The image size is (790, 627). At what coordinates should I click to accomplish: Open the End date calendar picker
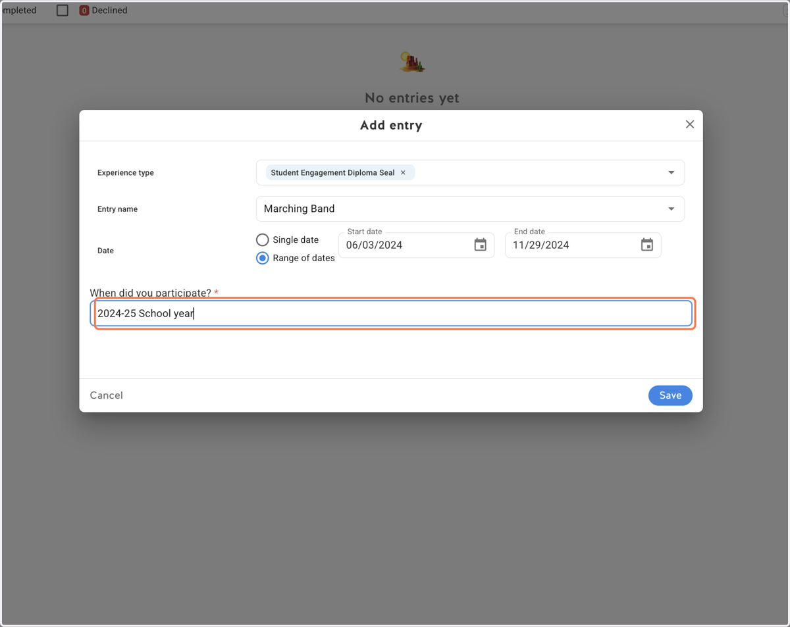coord(646,245)
